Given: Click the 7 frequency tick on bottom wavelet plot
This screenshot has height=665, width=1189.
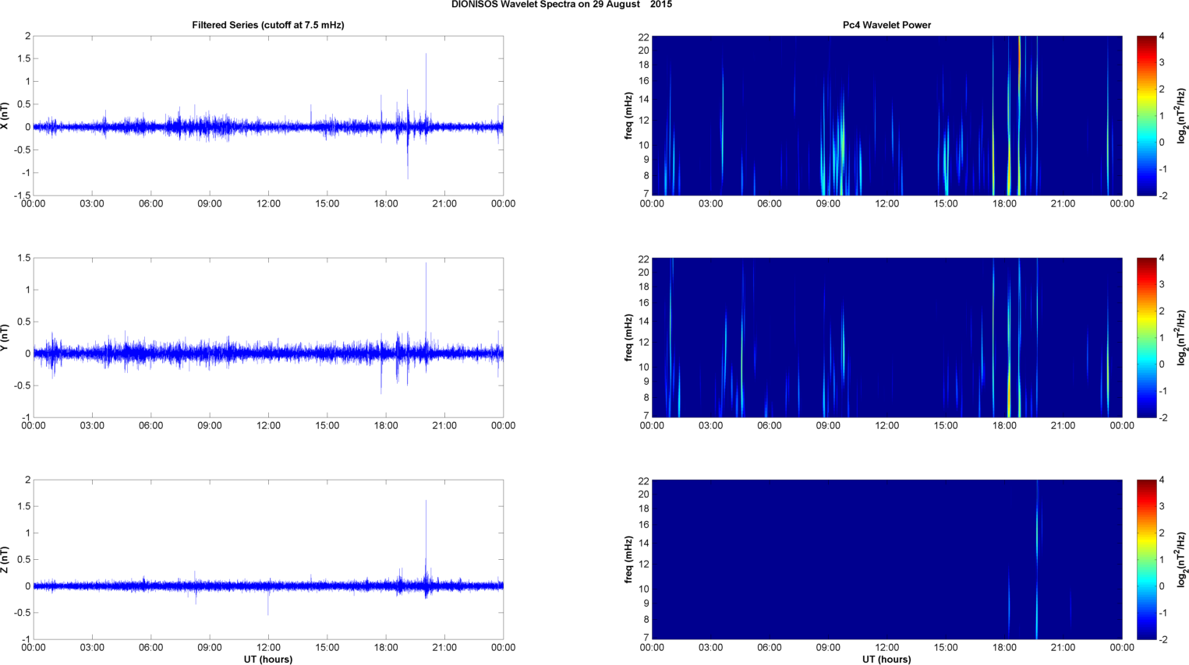Looking at the screenshot, I should pyautogui.click(x=646, y=638).
